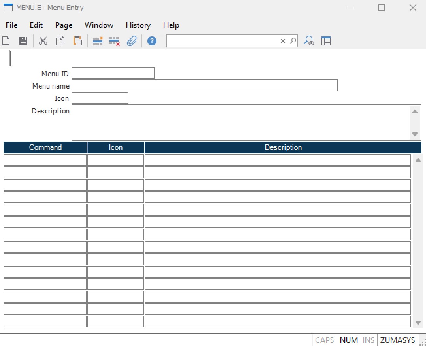Create a new record with the New icon
The image size is (426, 346).
(6, 41)
